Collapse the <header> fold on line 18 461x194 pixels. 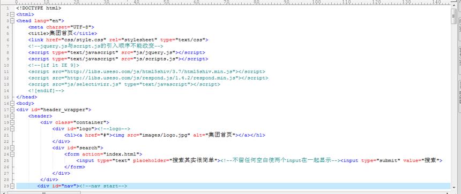(x=12, y=116)
